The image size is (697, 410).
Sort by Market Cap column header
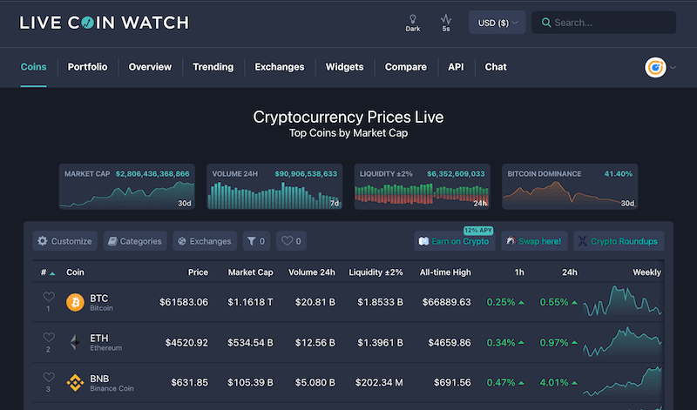click(x=250, y=272)
